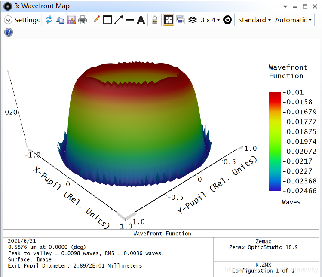Click the Wavefront Function footer title

point(162,234)
